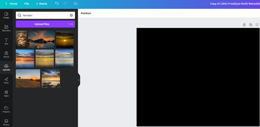Select the lone tree sunset thumbnail
Screen dimensions: 260x127
28,78
